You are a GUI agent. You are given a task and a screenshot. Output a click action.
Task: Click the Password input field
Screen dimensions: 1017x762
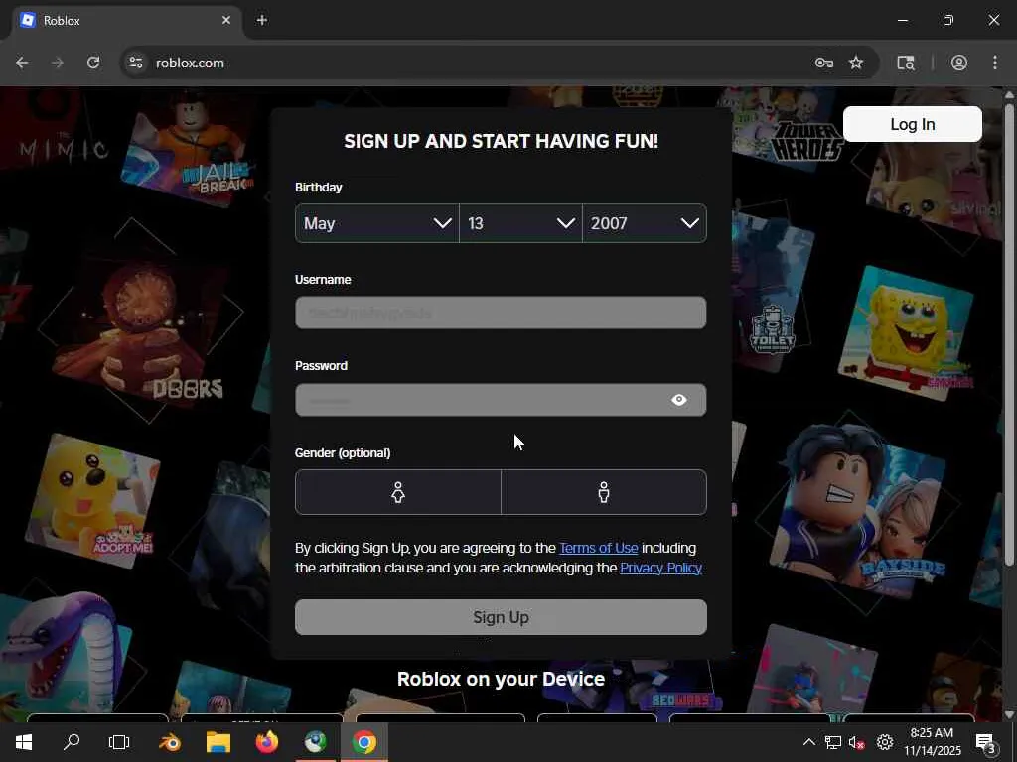coord(501,400)
